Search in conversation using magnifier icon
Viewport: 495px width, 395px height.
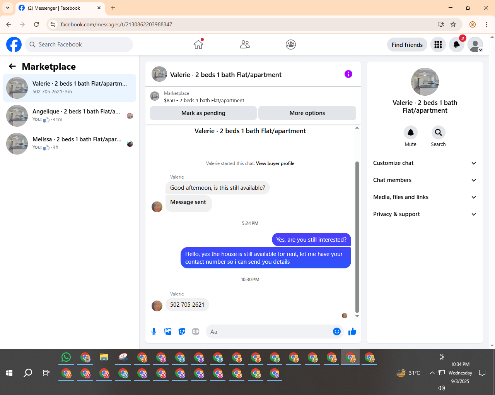click(x=439, y=132)
